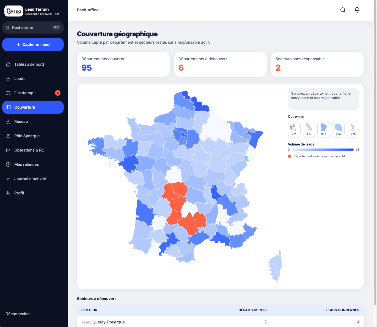Click the network icon beside Réseau
This screenshot has width=377, height=327.
coord(8,122)
